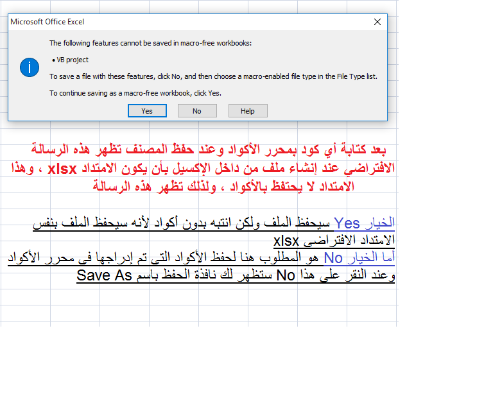Click the "To save a file with these features" line
This screenshot has height=394, width=493.
coord(213,76)
